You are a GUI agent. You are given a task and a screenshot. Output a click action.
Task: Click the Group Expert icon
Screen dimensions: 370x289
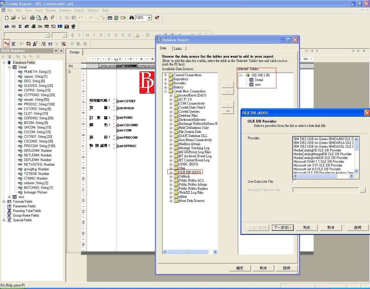coord(13,44)
